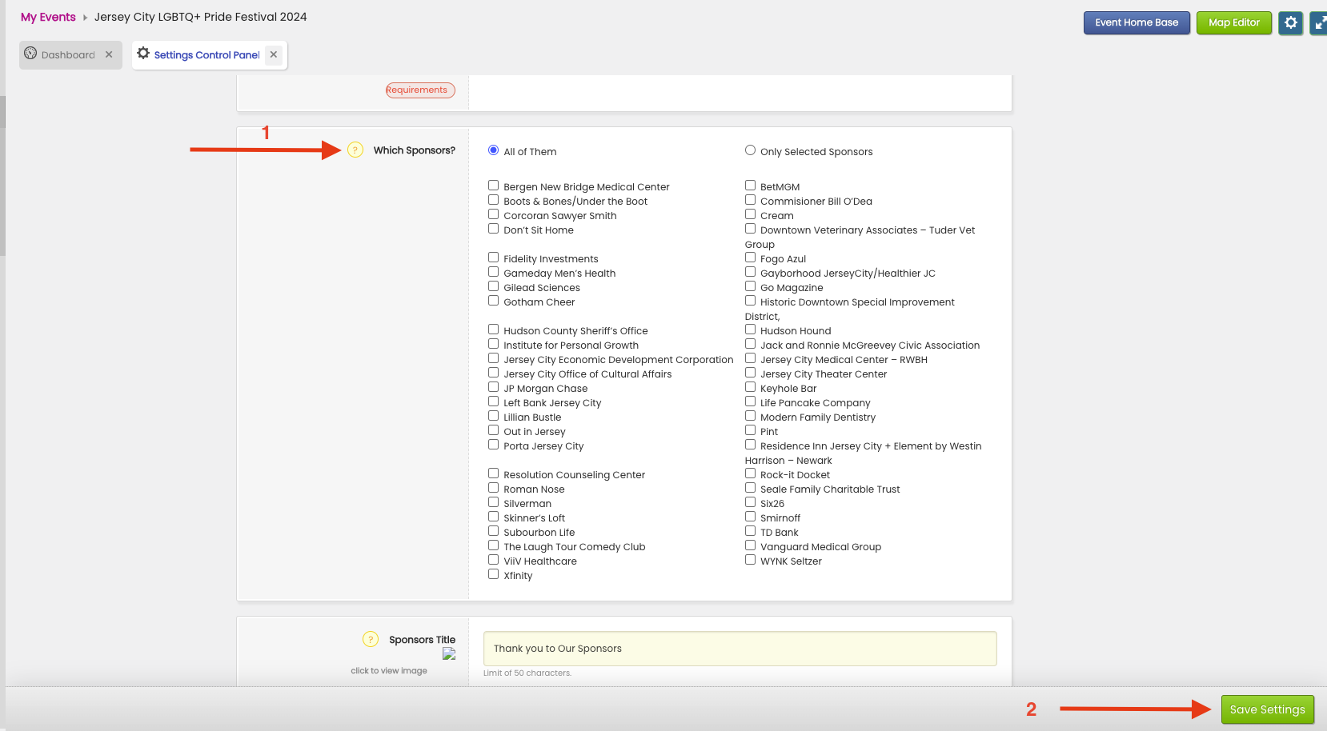
Task: Check the Out in Jersey sponsor
Action: point(494,430)
